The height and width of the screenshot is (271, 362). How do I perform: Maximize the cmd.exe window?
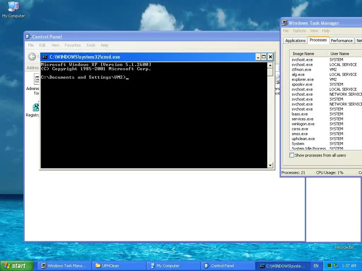[x=264, y=57]
